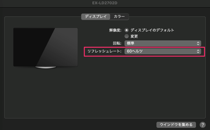Viewport: 210px width, 130px height.
Task: Open help with the question mark button
Action: (x=203, y=125)
